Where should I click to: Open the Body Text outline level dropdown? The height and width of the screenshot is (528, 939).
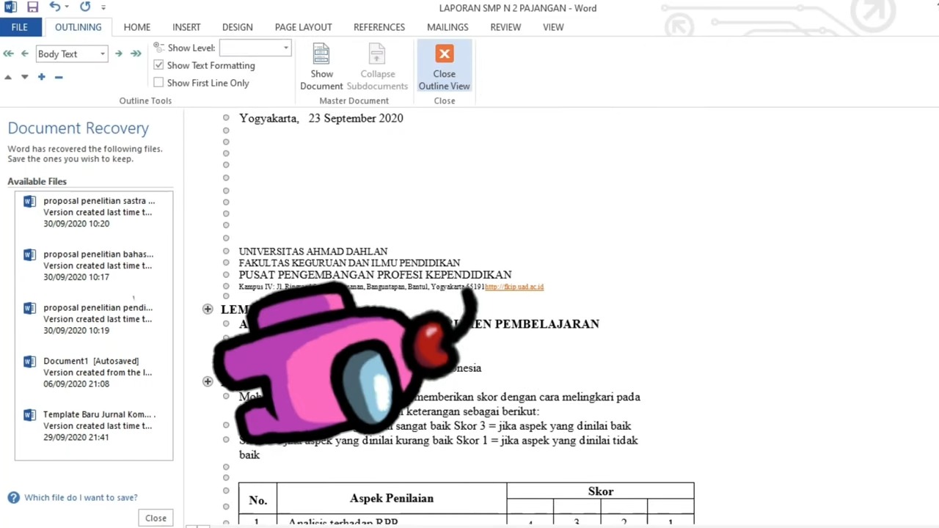point(102,54)
